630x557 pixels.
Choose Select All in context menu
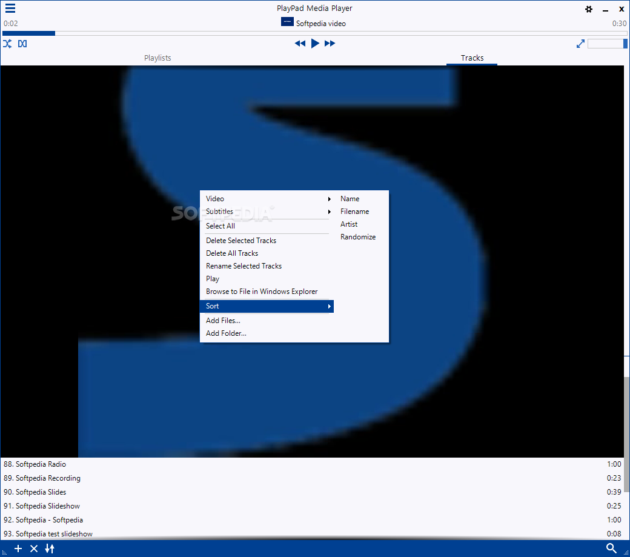point(267,226)
